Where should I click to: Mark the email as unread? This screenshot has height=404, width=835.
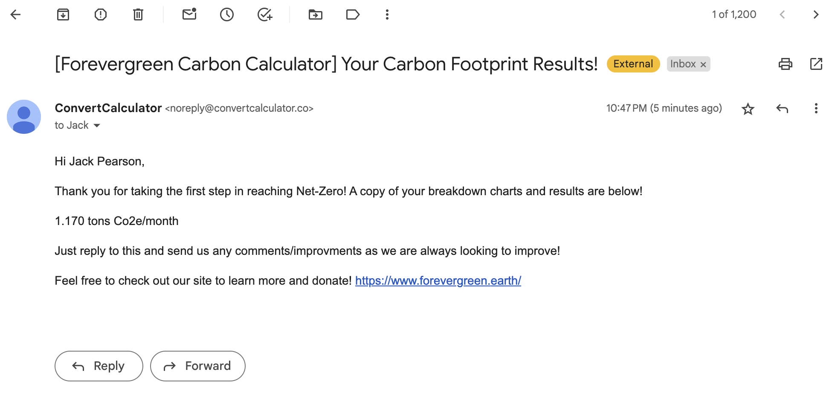click(x=189, y=15)
